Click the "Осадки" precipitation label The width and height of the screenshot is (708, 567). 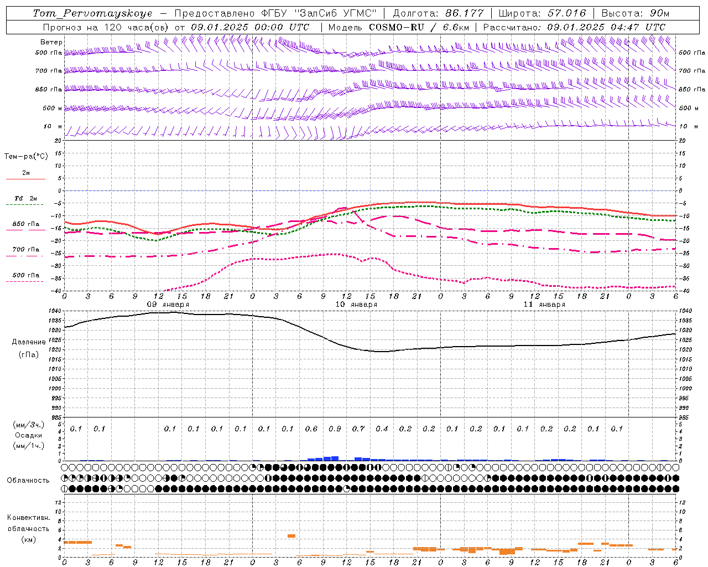[x=29, y=435]
